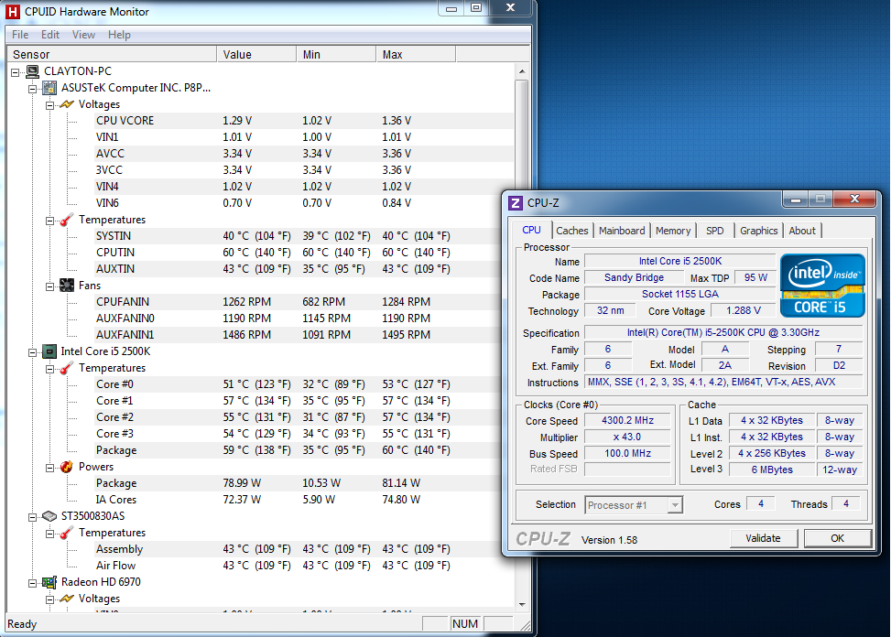The height and width of the screenshot is (637, 891).
Task: Click the Multiplier x 43.0 field
Action: click(627, 437)
